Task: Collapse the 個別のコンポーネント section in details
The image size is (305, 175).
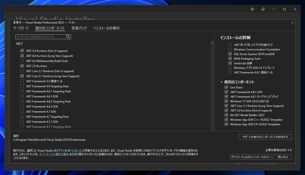Action: (x=222, y=82)
